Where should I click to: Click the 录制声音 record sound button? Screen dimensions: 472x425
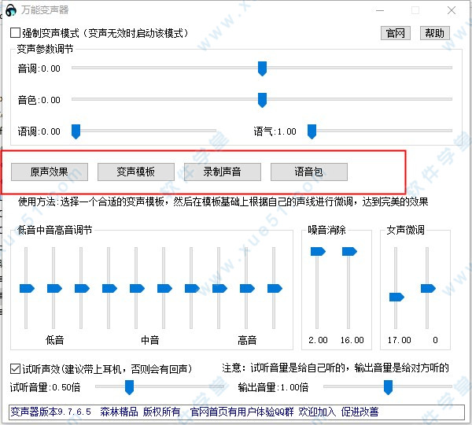[223, 172]
